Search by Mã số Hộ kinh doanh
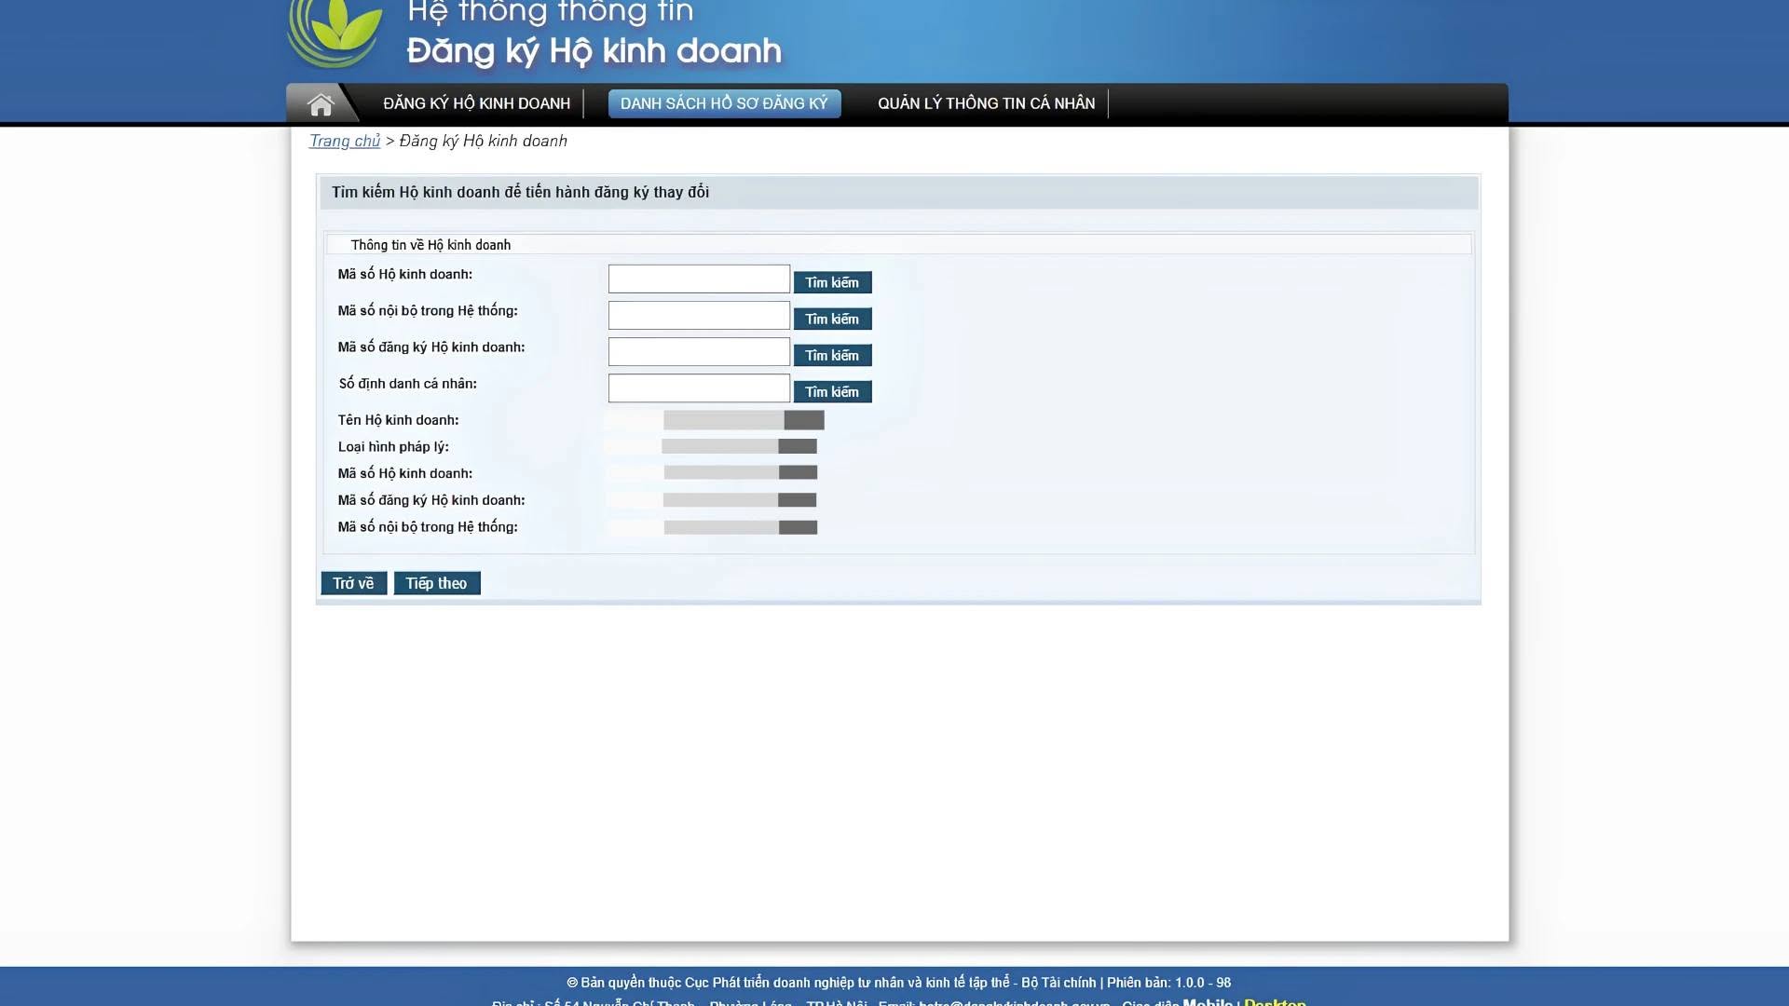Image resolution: width=1789 pixels, height=1006 pixels. click(832, 282)
